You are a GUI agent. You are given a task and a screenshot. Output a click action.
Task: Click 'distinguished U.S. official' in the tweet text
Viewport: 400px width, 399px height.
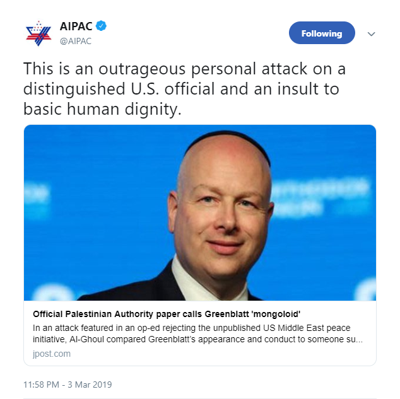coord(119,89)
